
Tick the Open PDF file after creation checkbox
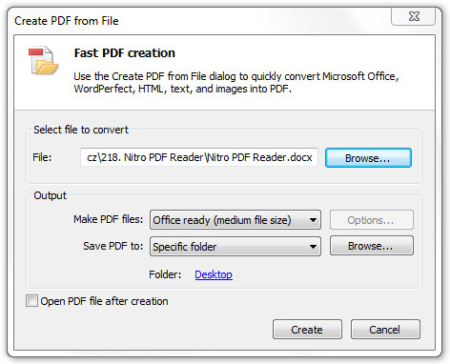(x=31, y=300)
